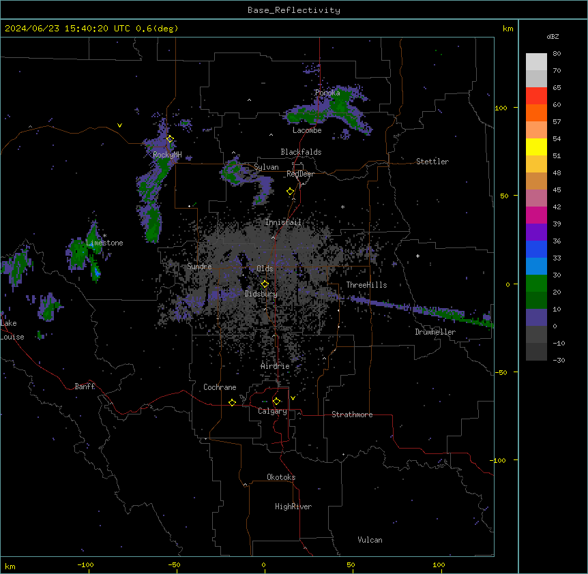Click the yellow diamond marker between Olds and Didsbury
Screen dimensions: 588x574
point(265,284)
